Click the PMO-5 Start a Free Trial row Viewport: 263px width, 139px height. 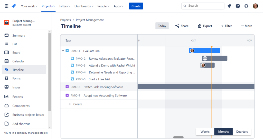coord(99,79)
